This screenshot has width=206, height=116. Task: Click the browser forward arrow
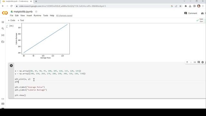pos(7,6)
